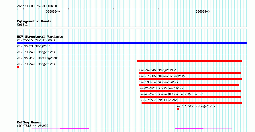The image size is (255, 132).
Task: Click ADAMTS12|NM_030955 gene label
Action: click(x=33, y=126)
